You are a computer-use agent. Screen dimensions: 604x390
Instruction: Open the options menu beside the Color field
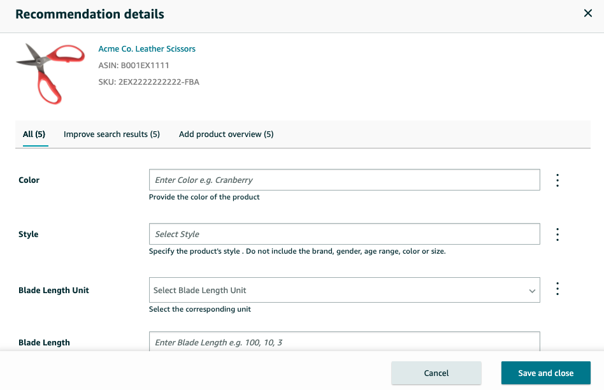557,180
